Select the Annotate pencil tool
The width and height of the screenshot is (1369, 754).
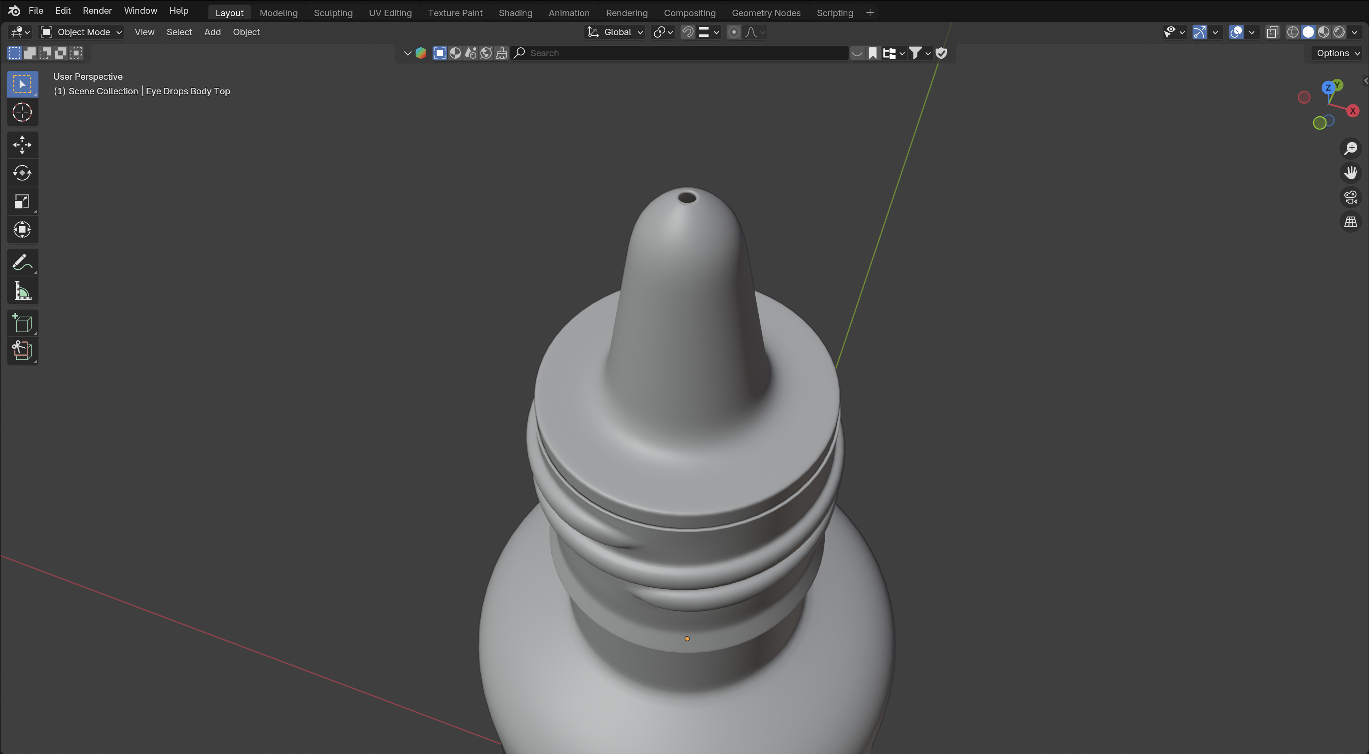click(22, 262)
